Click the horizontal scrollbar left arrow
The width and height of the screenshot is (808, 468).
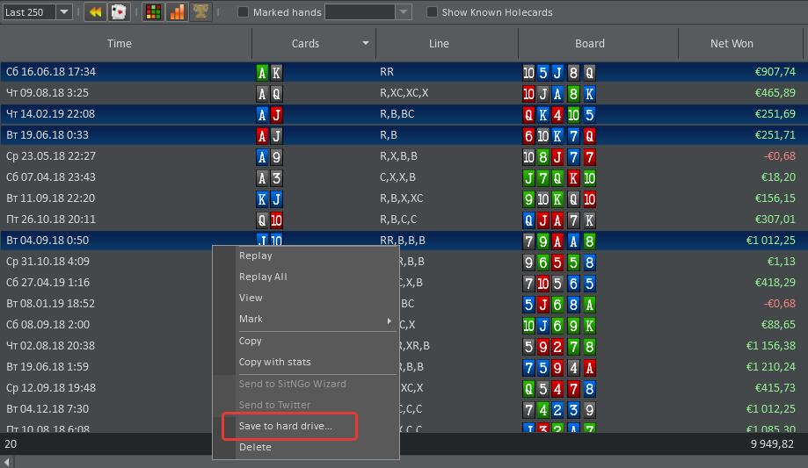[7, 462]
